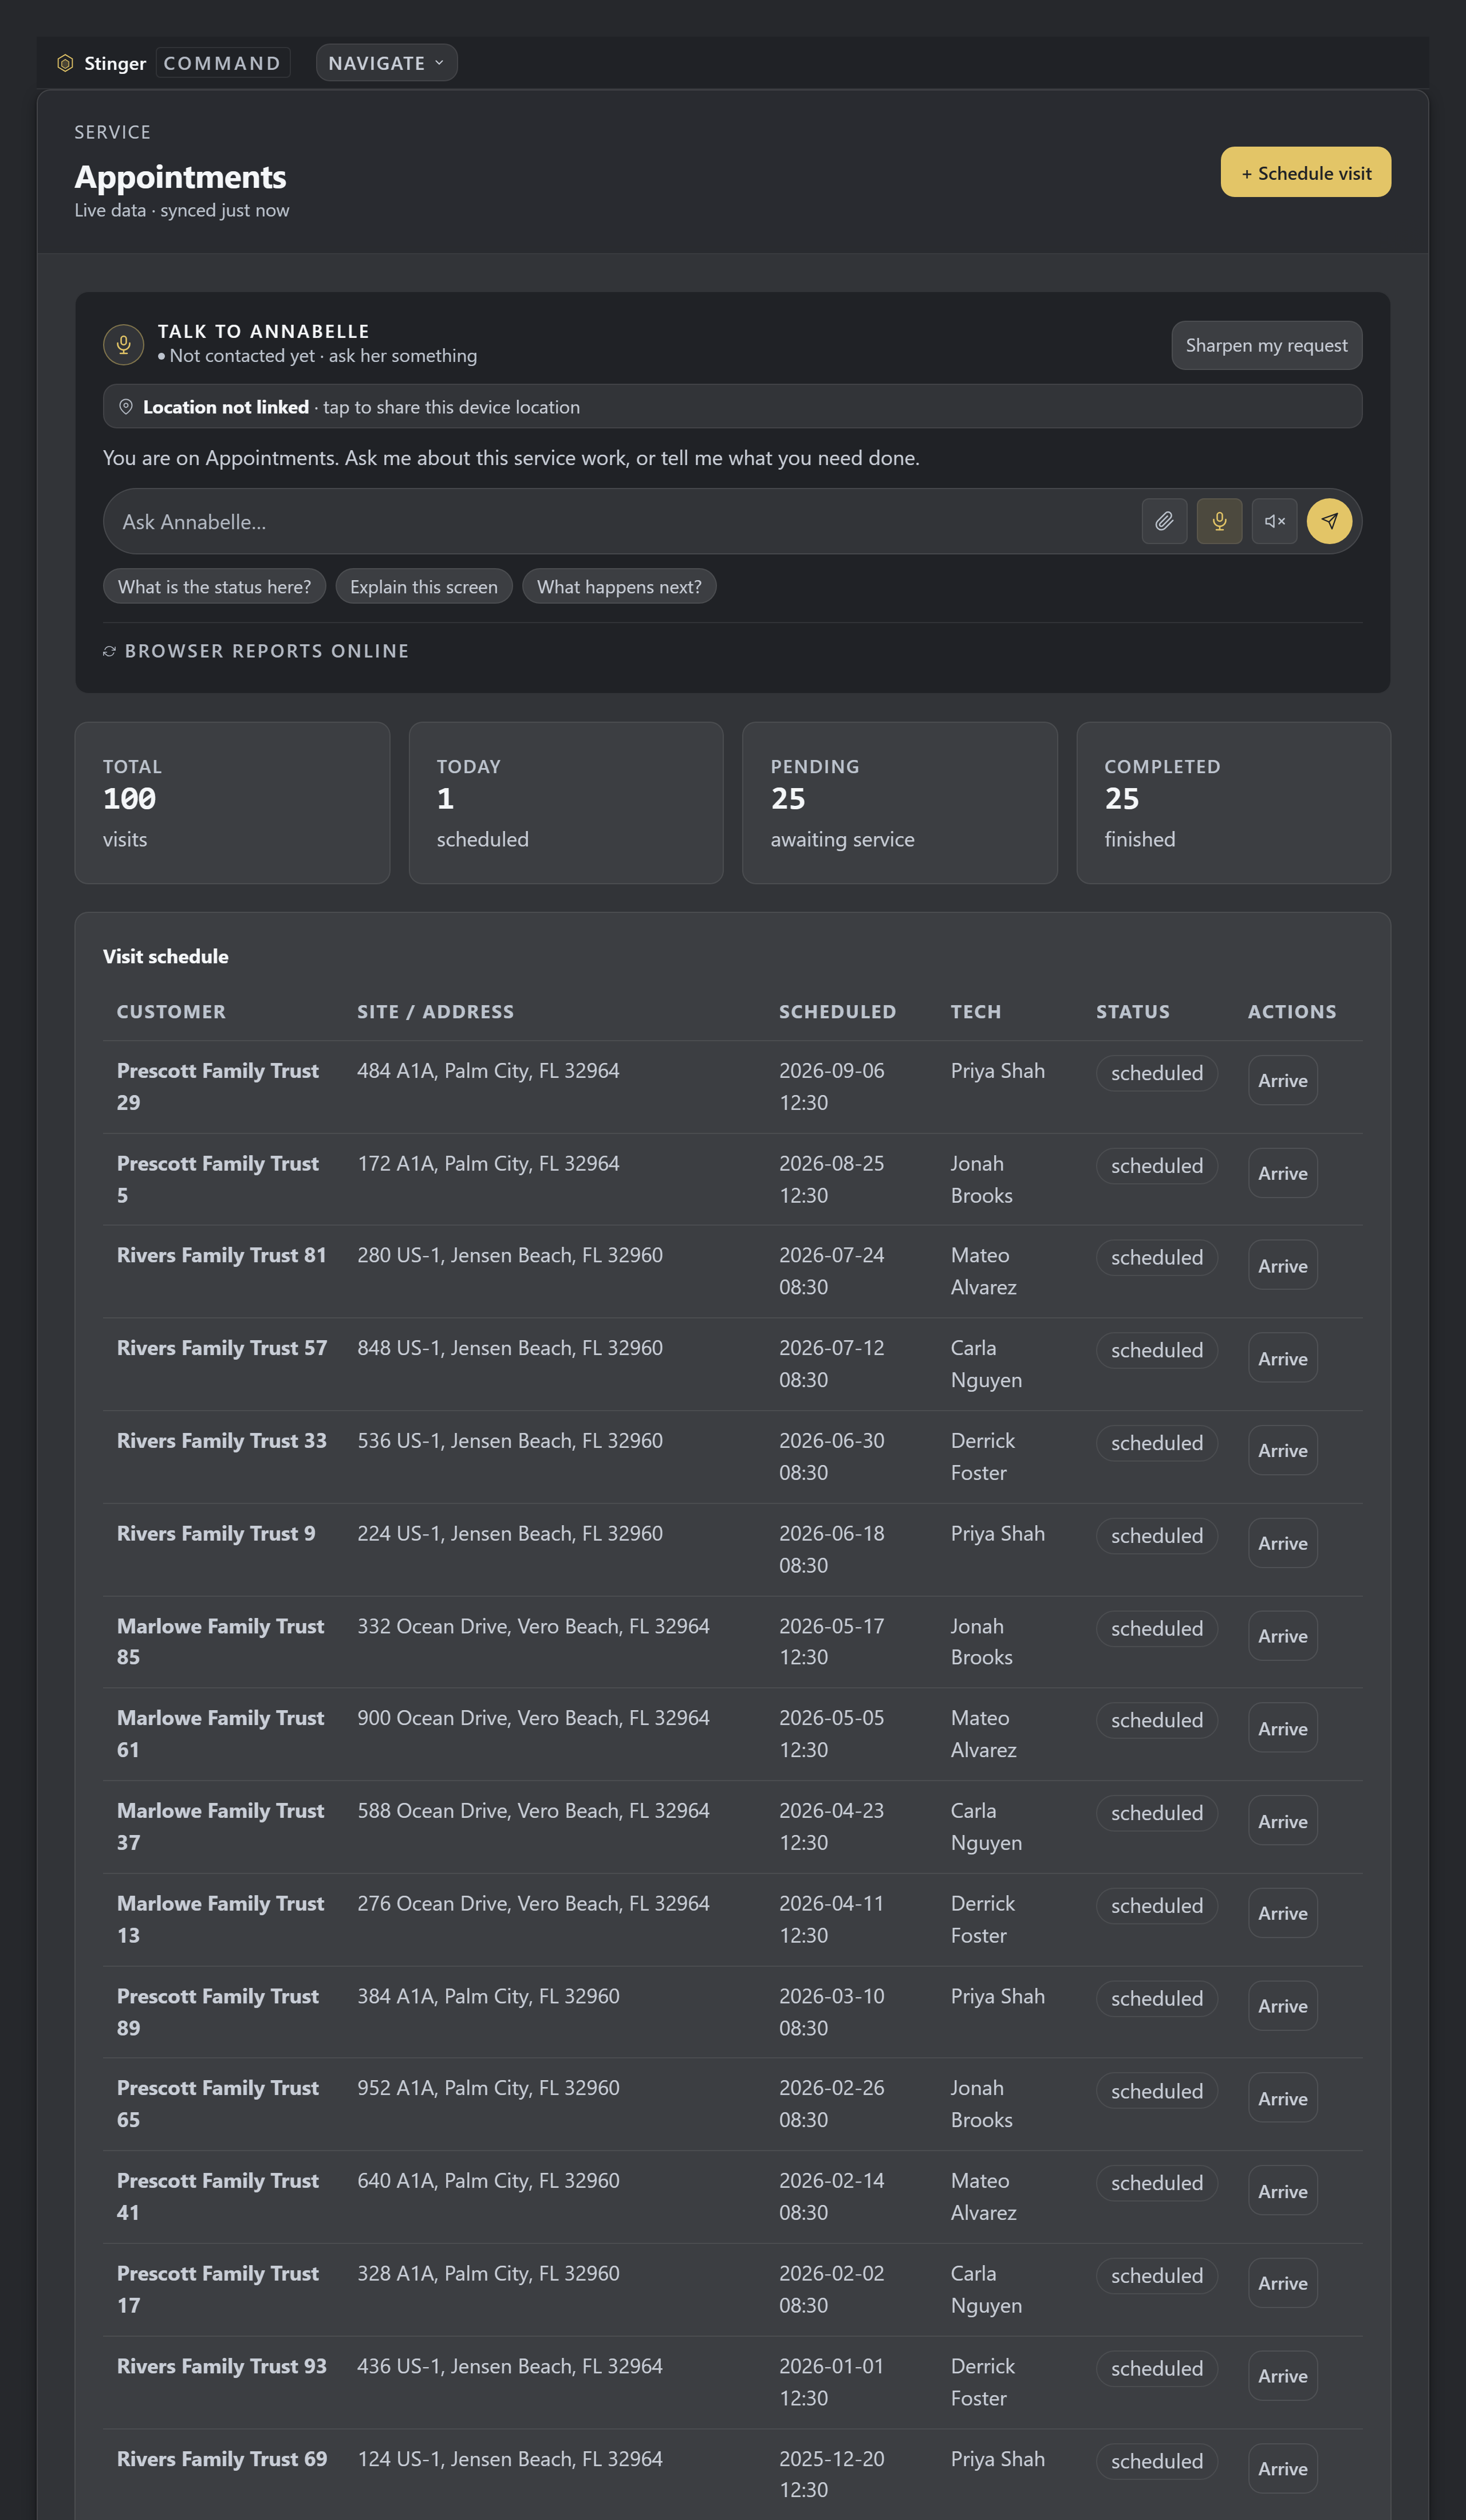Image resolution: width=1466 pixels, height=2520 pixels.
Task: Click the COMMAND label in the header
Action: click(x=222, y=63)
